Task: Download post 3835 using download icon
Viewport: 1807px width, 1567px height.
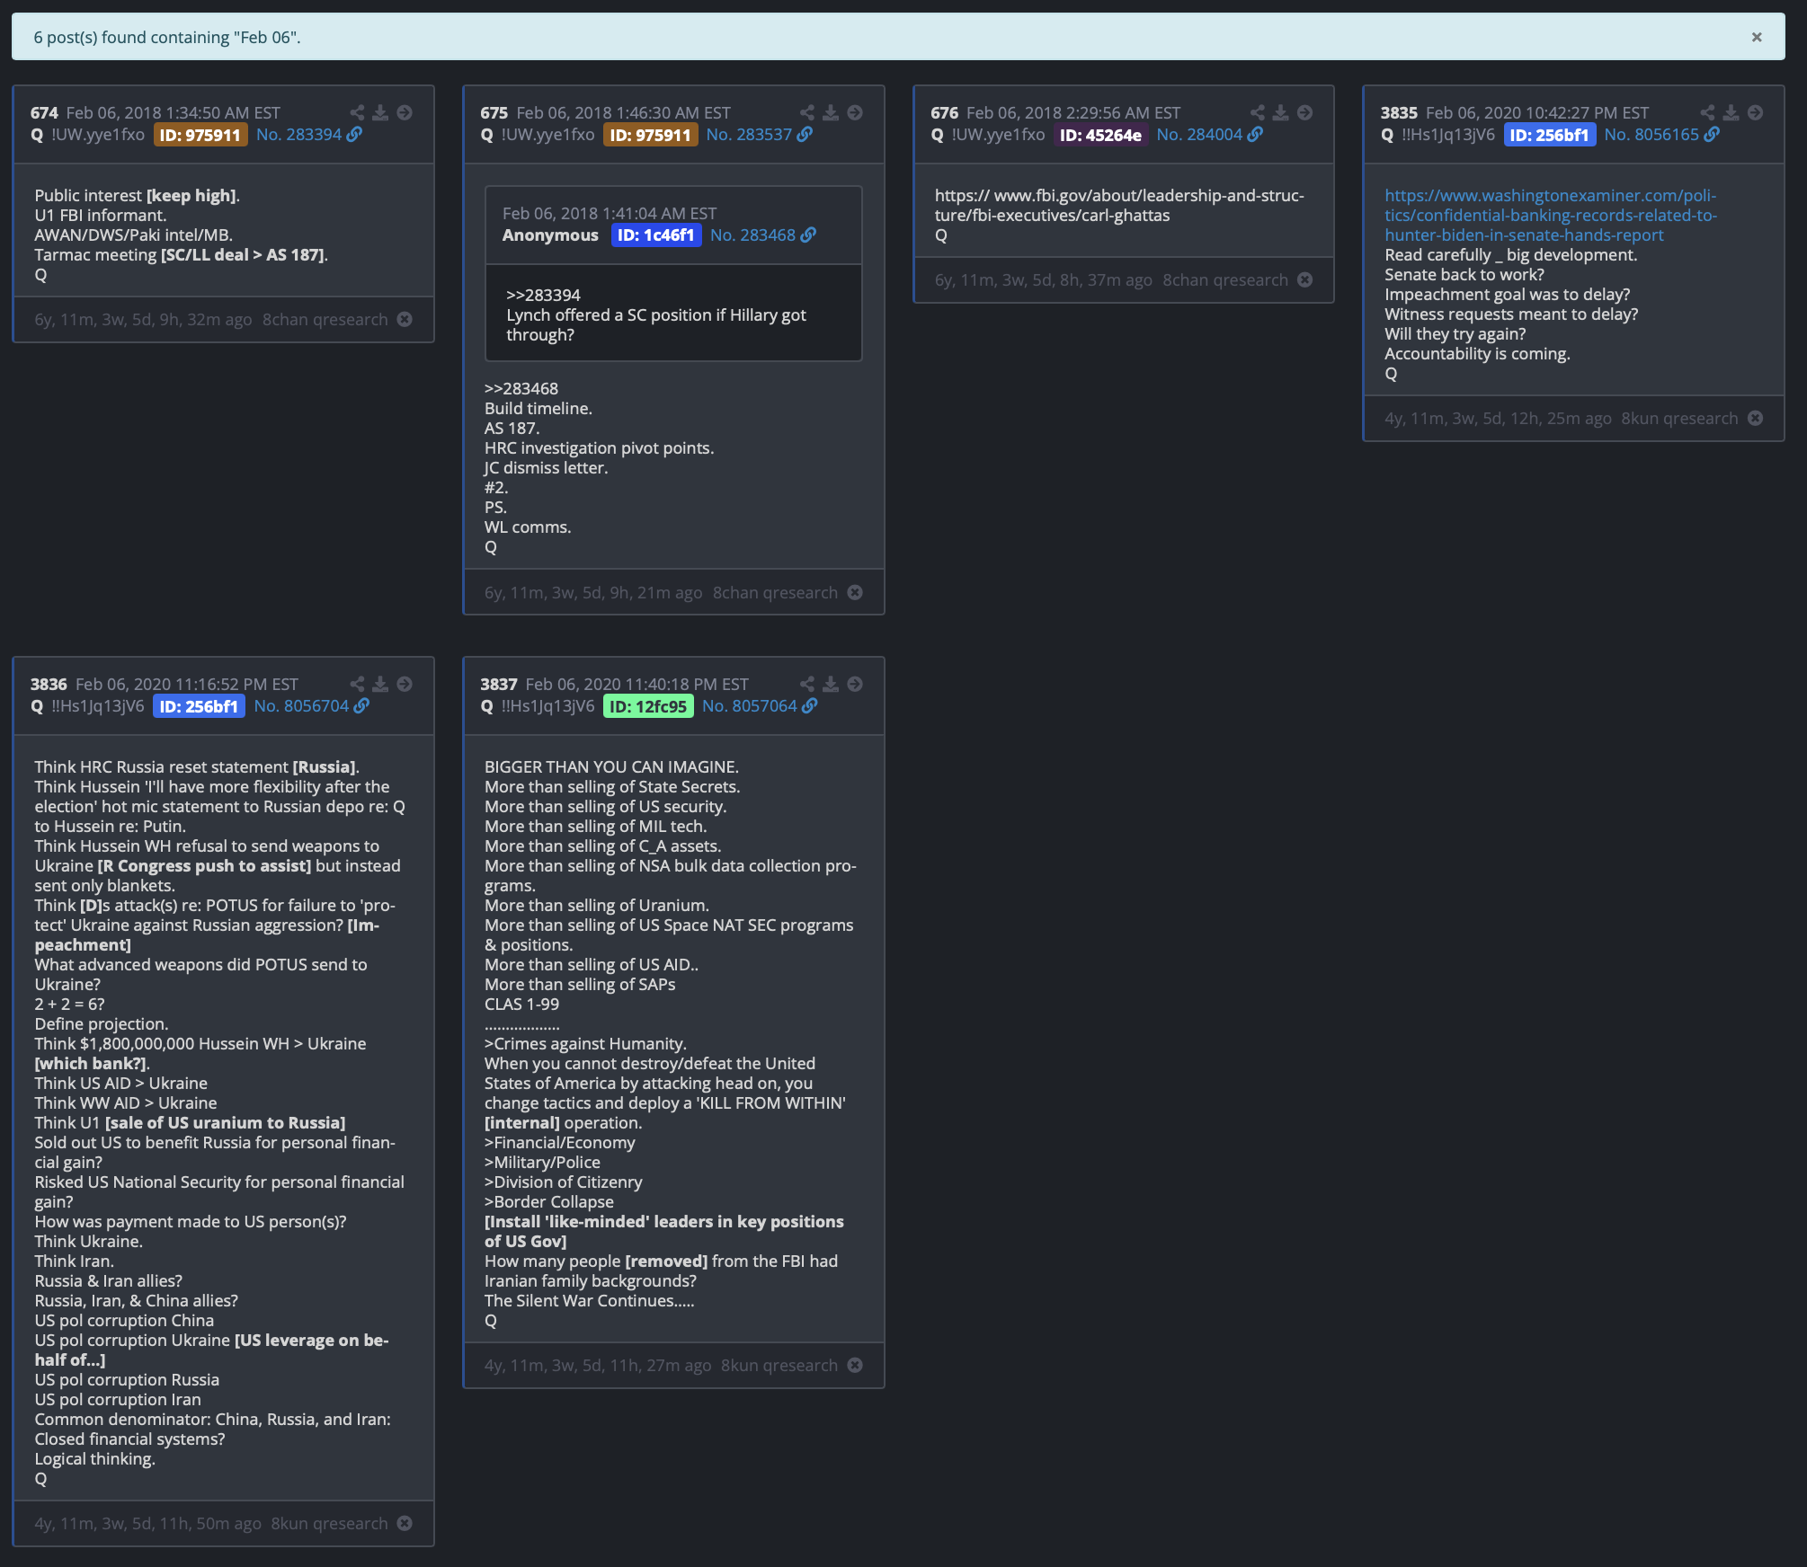Action: [1731, 112]
